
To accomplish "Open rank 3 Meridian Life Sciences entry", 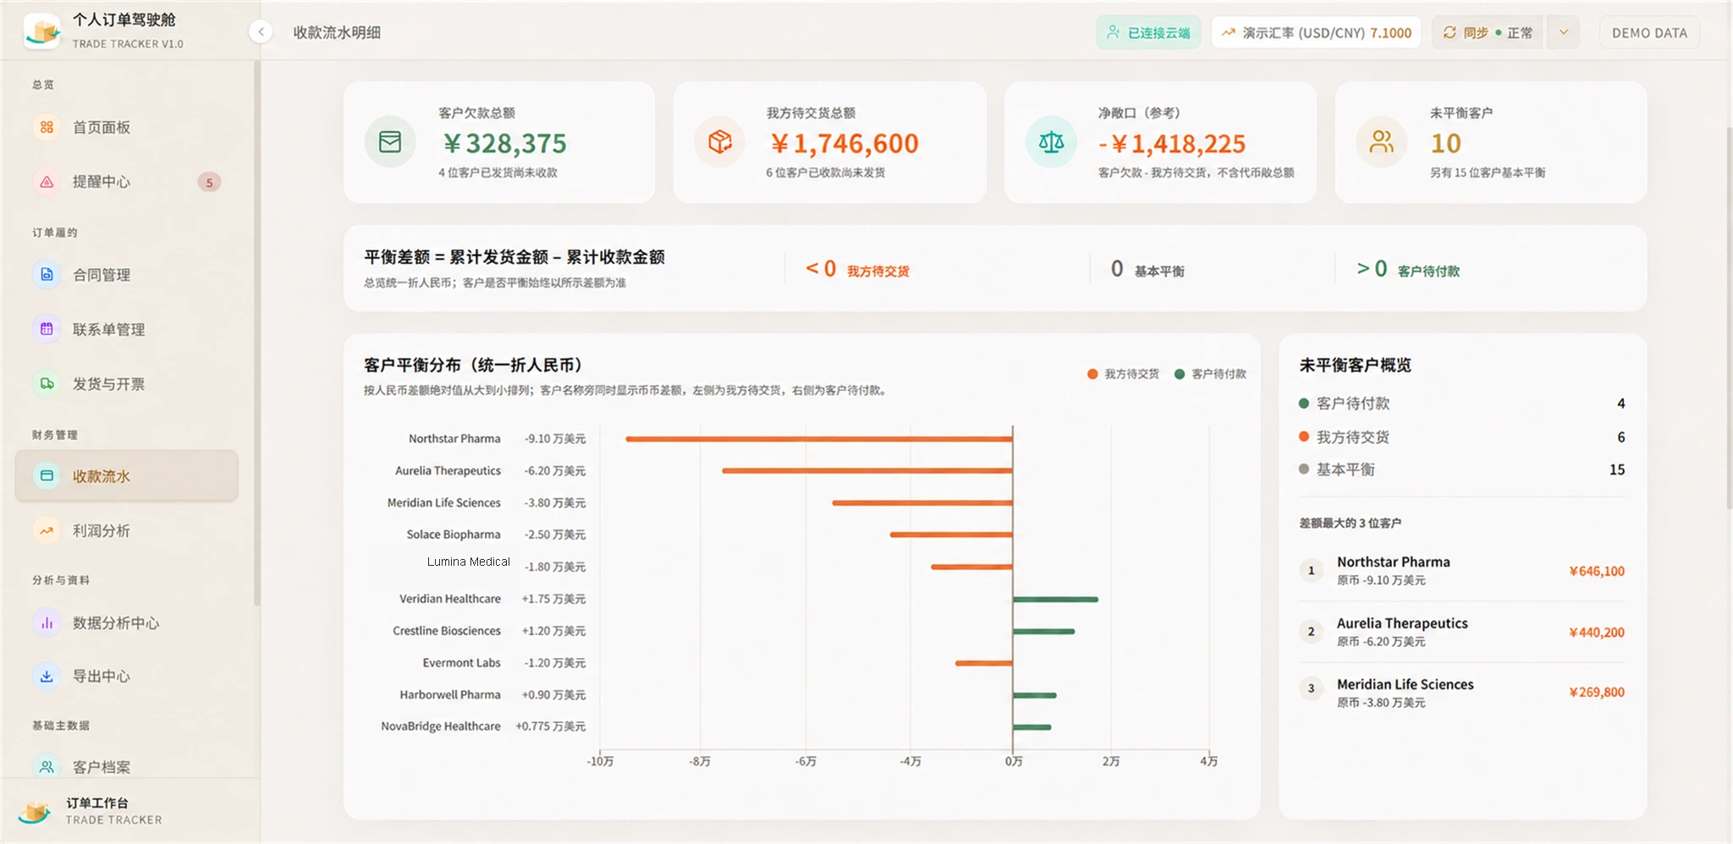I will pos(1462,693).
